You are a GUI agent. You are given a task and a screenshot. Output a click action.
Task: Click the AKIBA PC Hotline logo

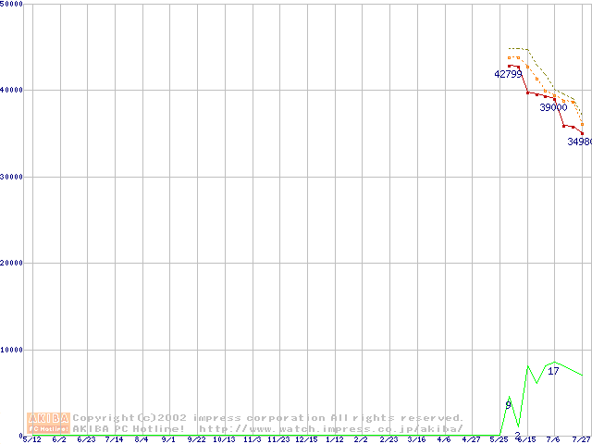coord(49,423)
